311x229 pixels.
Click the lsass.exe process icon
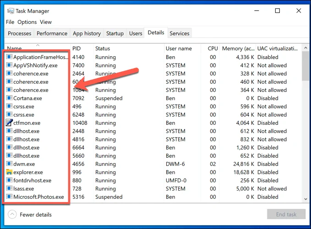(9, 188)
